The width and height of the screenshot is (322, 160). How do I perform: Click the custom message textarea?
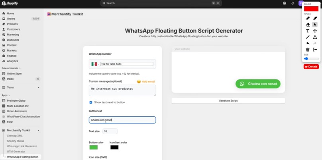(x=122, y=91)
